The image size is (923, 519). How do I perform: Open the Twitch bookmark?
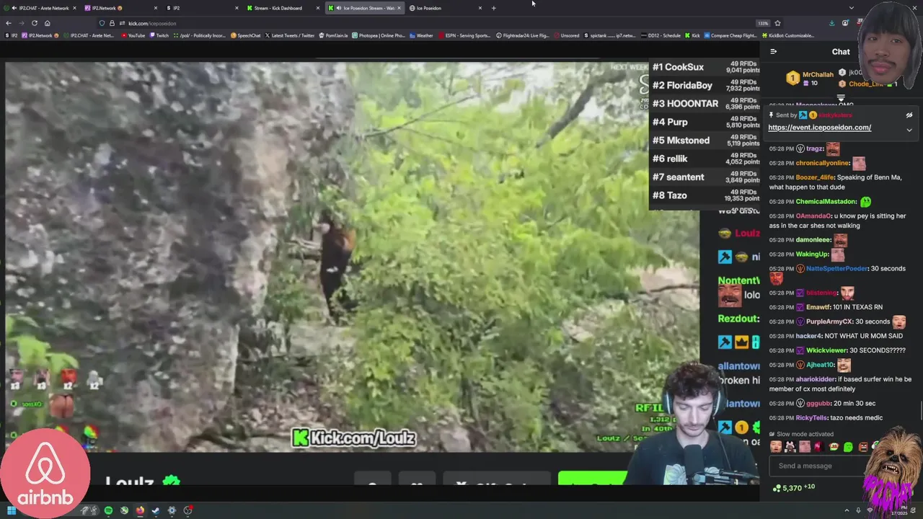[x=159, y=35]
